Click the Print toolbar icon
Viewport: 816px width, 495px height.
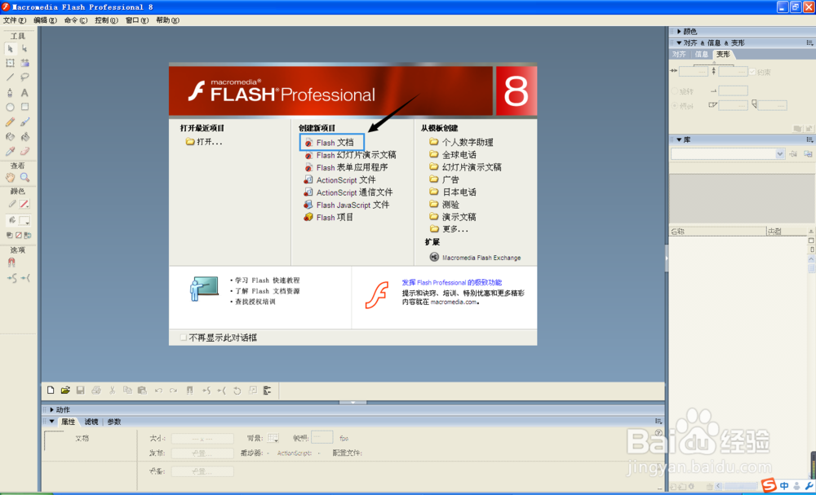(96, 391)
